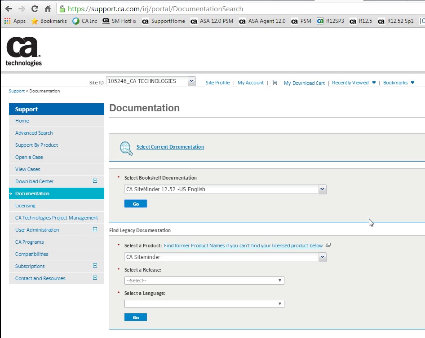Screen dimensions: 425x338
Task: Click the shopping cart icon near My Account
Action: (x=274, y=83)
